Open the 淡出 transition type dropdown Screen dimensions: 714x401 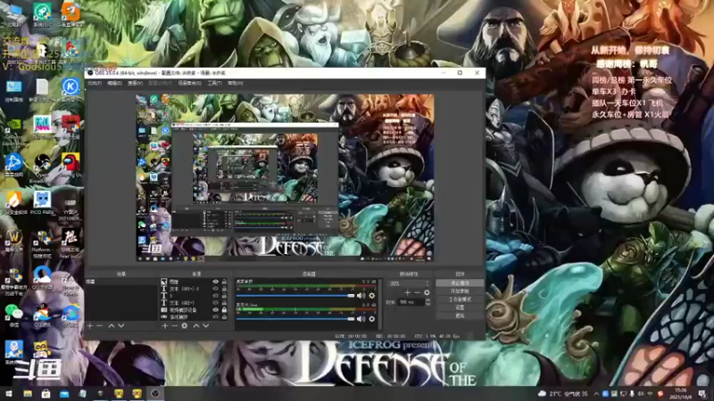(x=410, y=283)
